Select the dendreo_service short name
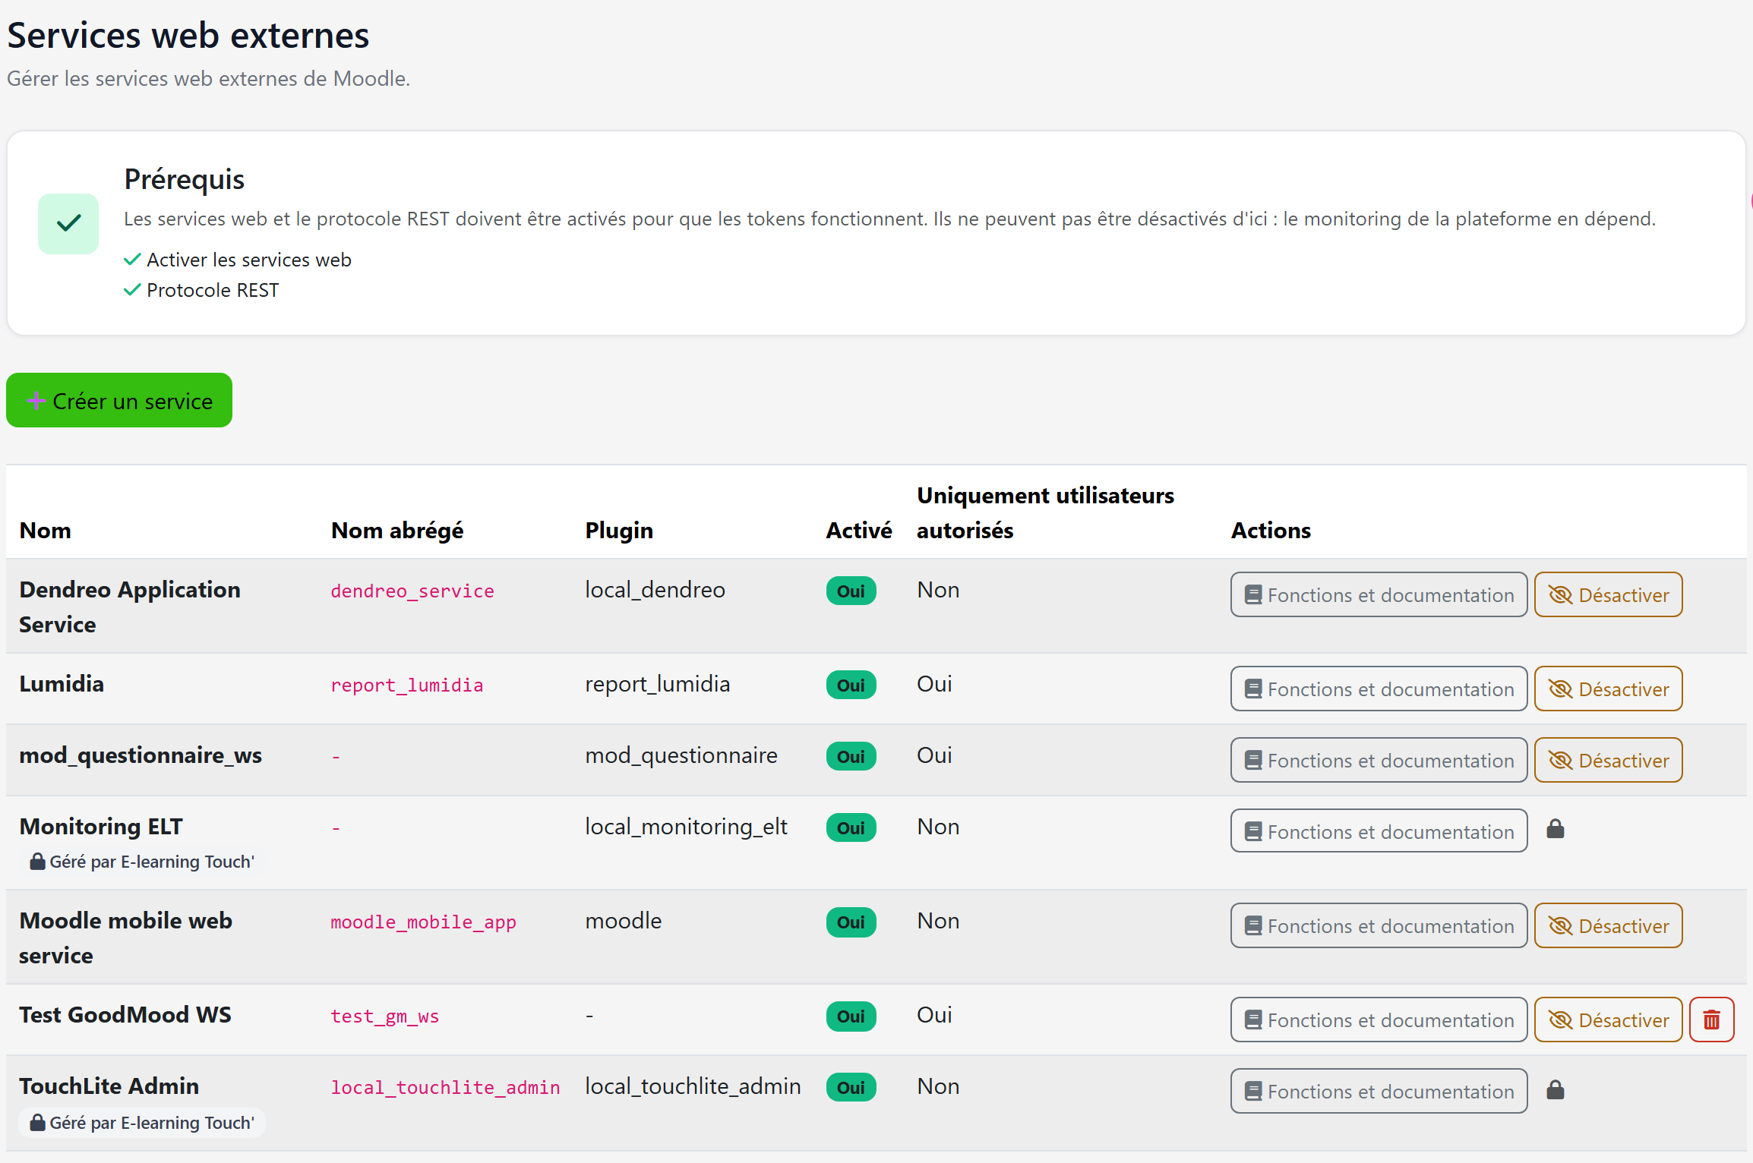The height and width of the screenshot is (1163, 1753). (412, 591)
